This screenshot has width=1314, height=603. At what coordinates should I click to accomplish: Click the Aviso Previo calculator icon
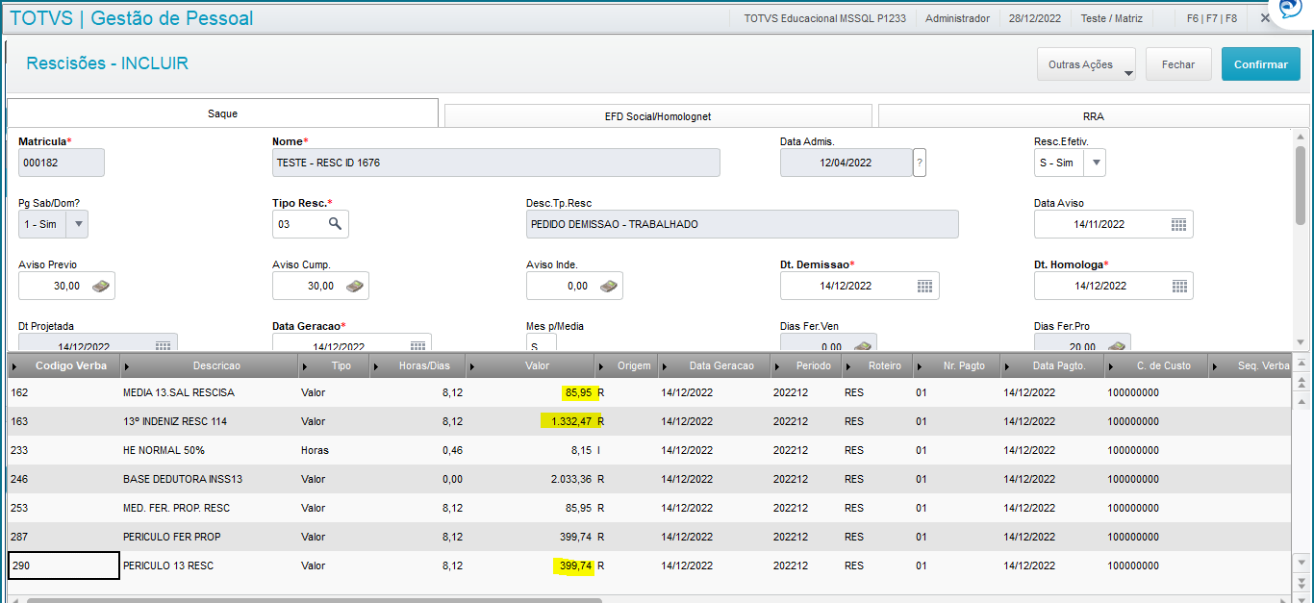101,286
